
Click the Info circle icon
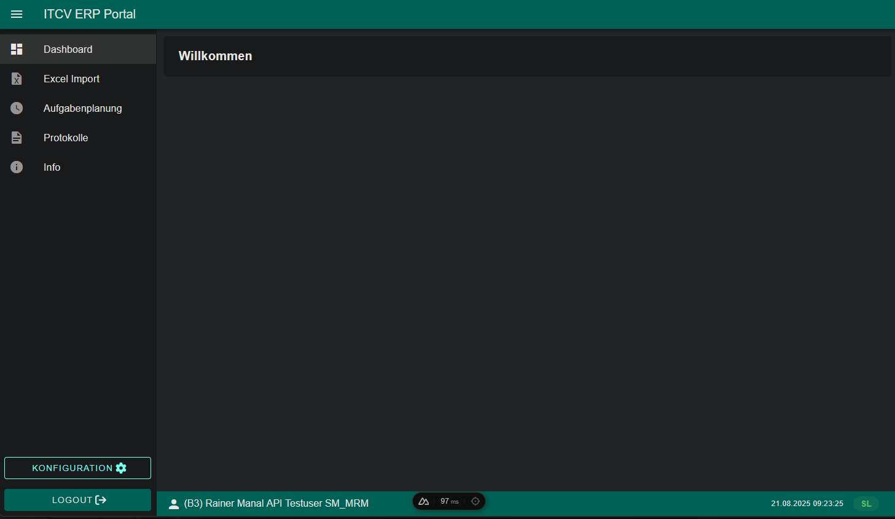(17, 167)
